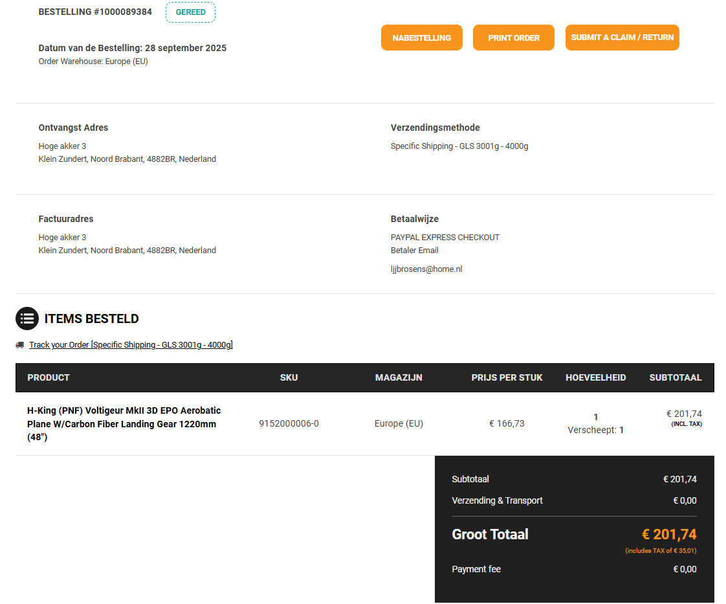Click the GLS shipping method text
This screenshot has width=726, height=604.
click(459, 146)
